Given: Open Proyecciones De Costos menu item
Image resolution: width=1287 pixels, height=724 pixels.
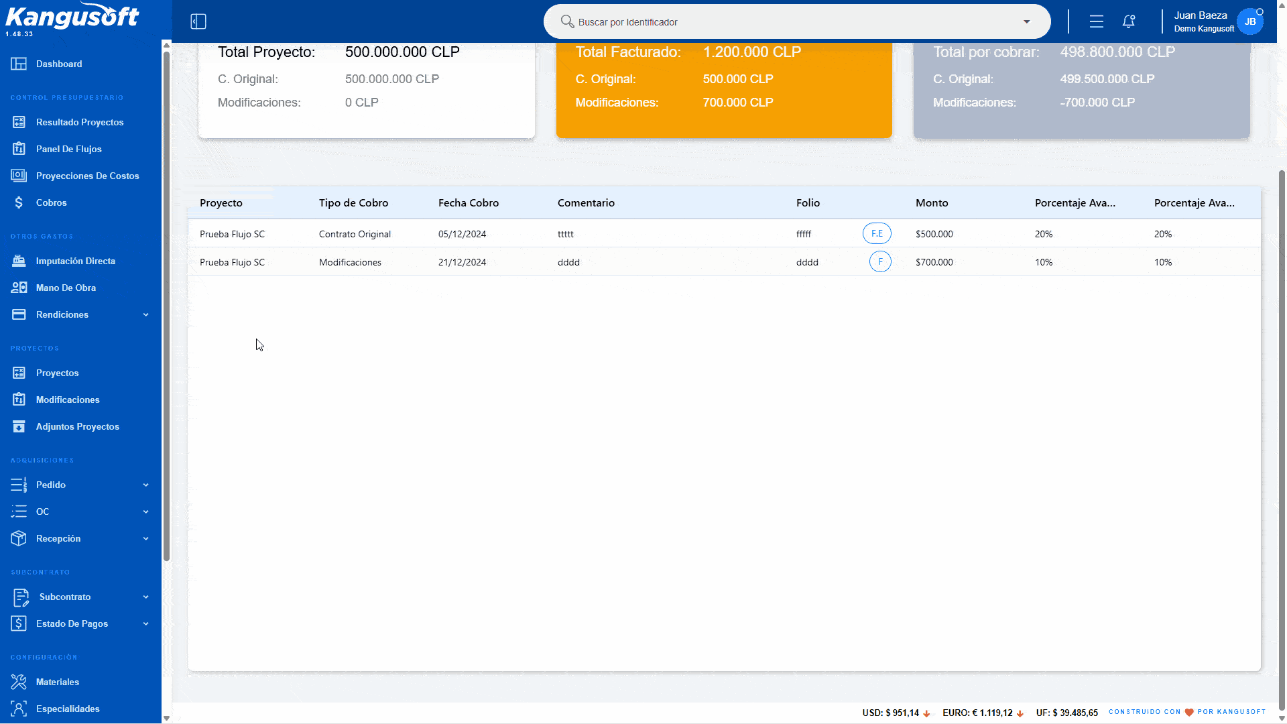Looking at the screenshot, I should pos(88,176).
